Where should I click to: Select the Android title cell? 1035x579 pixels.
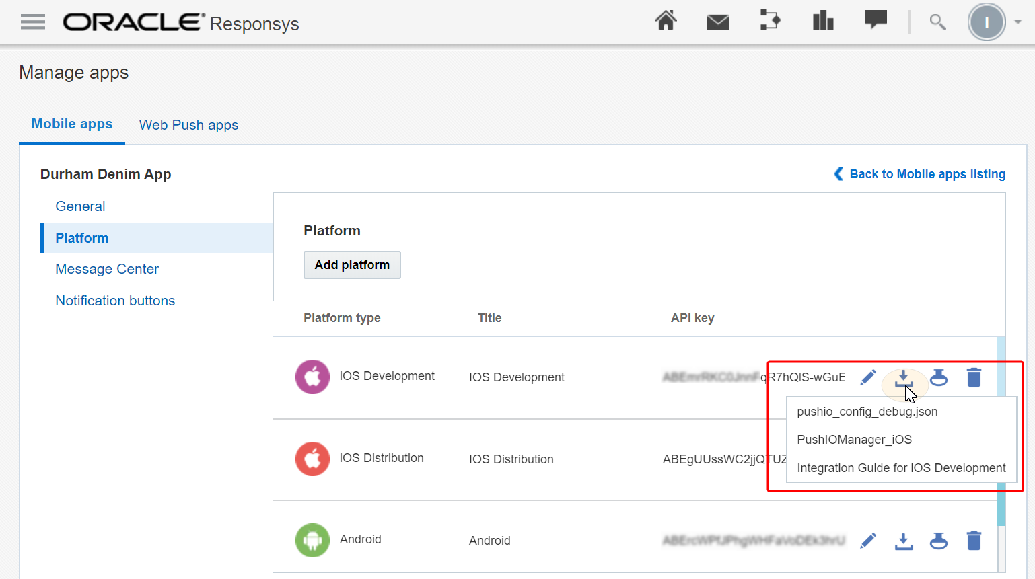490,541
